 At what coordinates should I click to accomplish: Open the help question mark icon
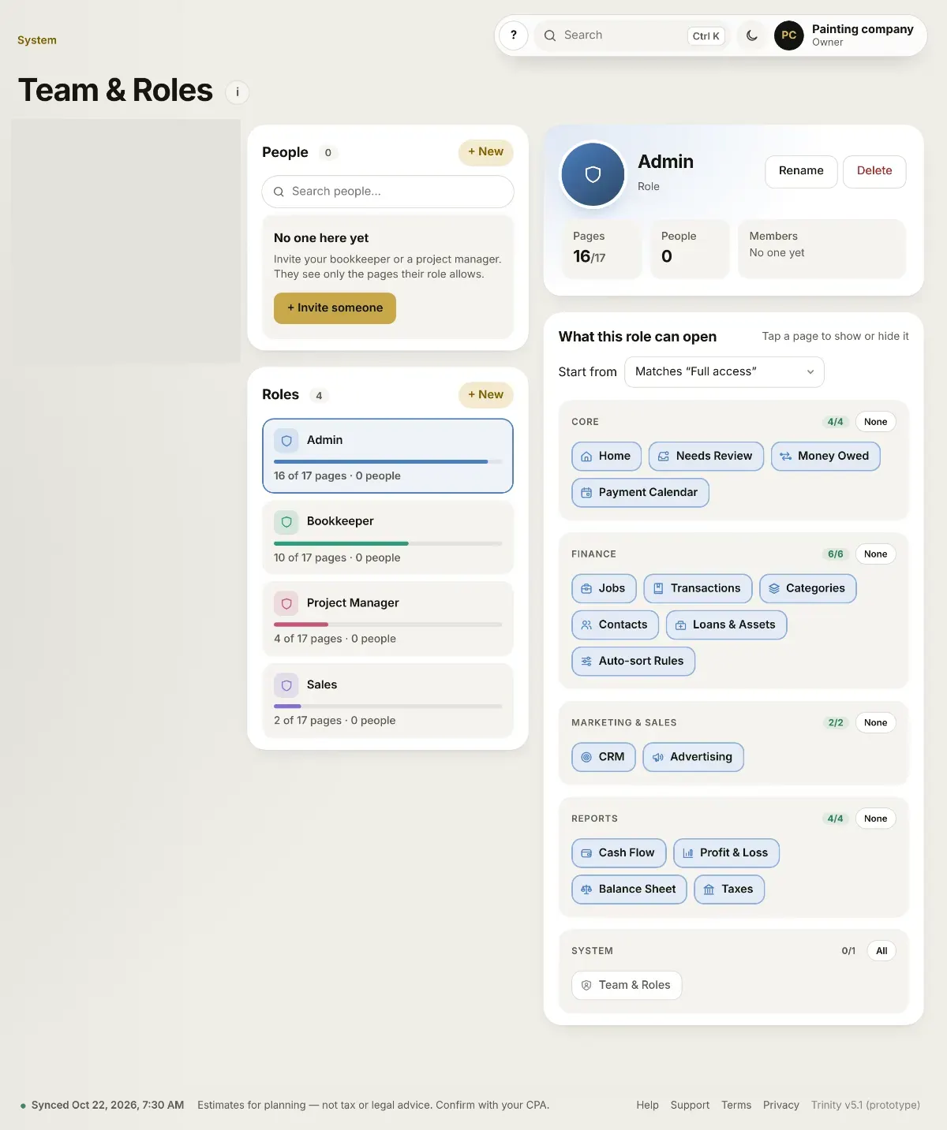pos(514,35)
